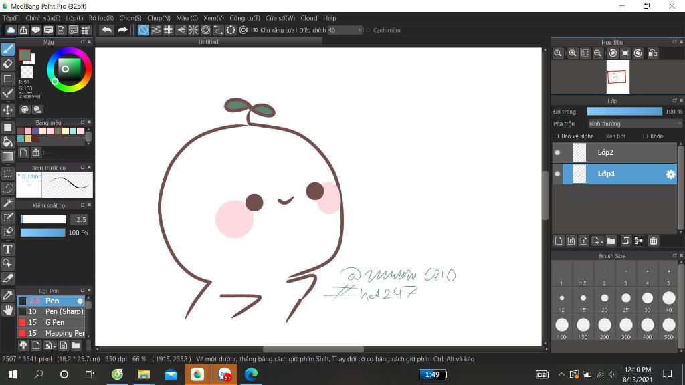Open the Tệp(F) menu

point(11,18)
